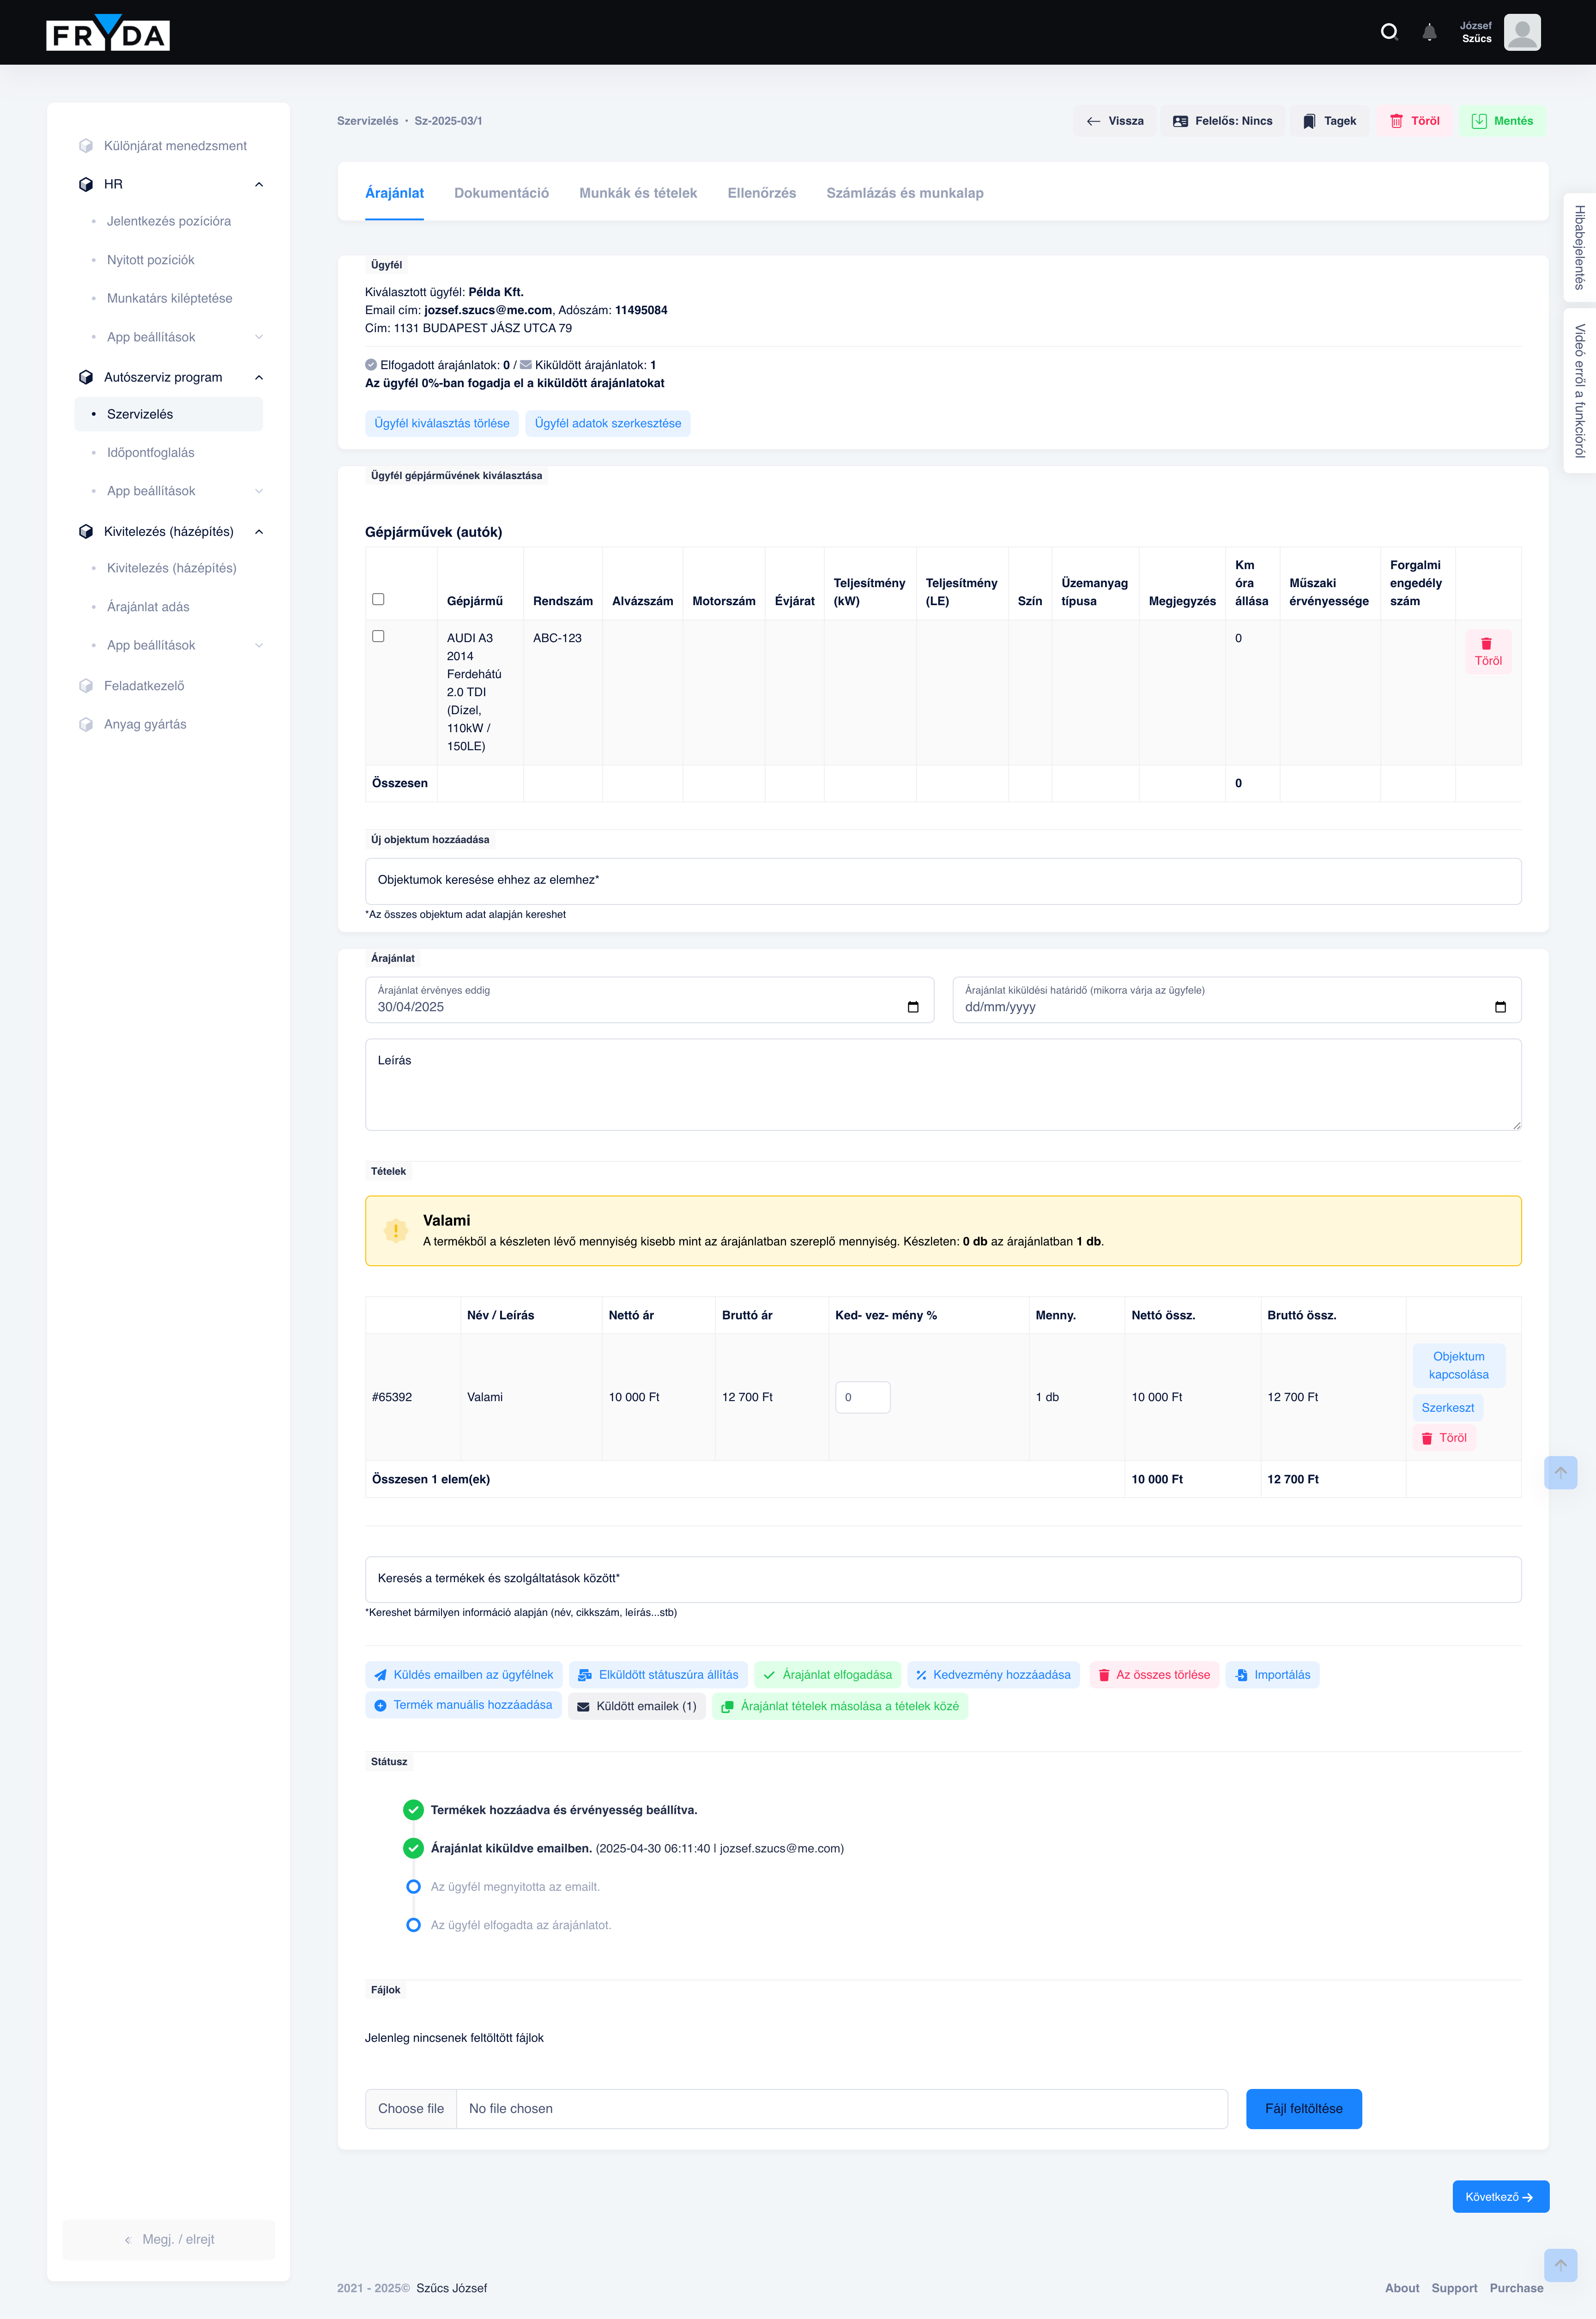Viewport: 1596px width, 2319px height.
Task: Expand App beállítások under HR
Action: coord(259,337)
